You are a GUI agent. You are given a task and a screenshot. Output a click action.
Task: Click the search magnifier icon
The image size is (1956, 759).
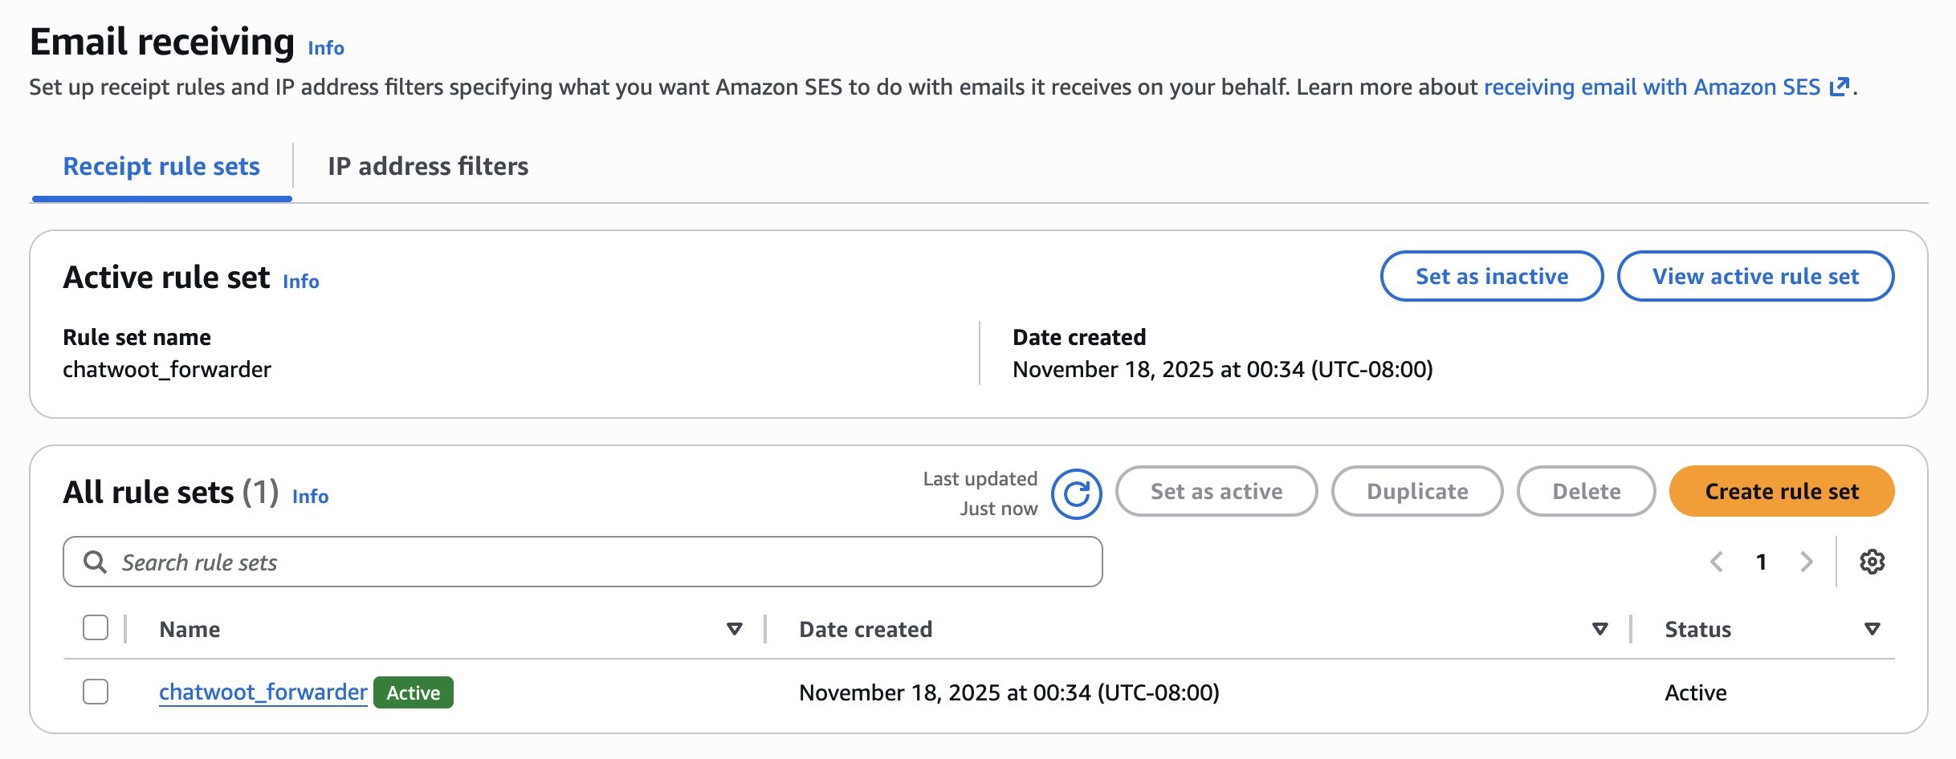click(x=96, y=562)
